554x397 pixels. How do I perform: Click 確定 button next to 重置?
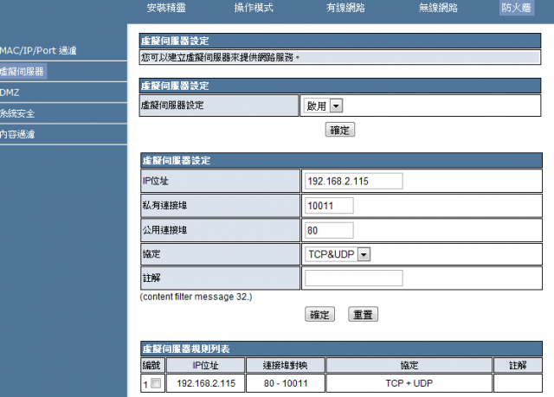coord(319,314)
